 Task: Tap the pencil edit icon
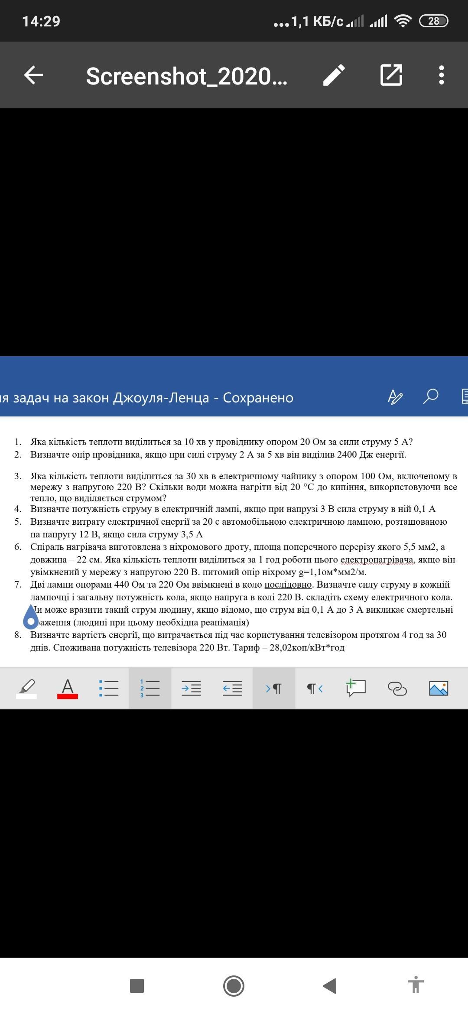click(x=335, y=75)
